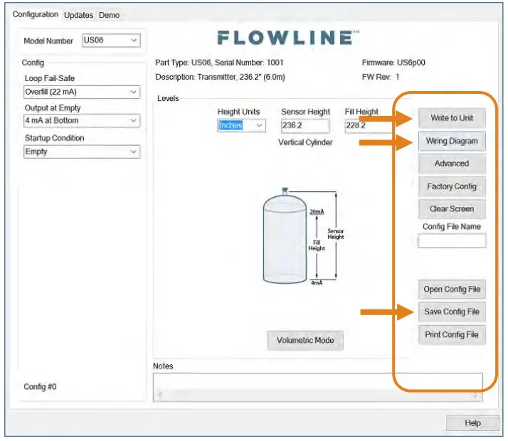Image resolution: width=508 pixels, height=441 pixels.
Task: Save the config file
Action: coord(452,312)
